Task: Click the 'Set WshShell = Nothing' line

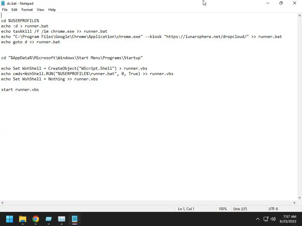Action: coord(50,79)
